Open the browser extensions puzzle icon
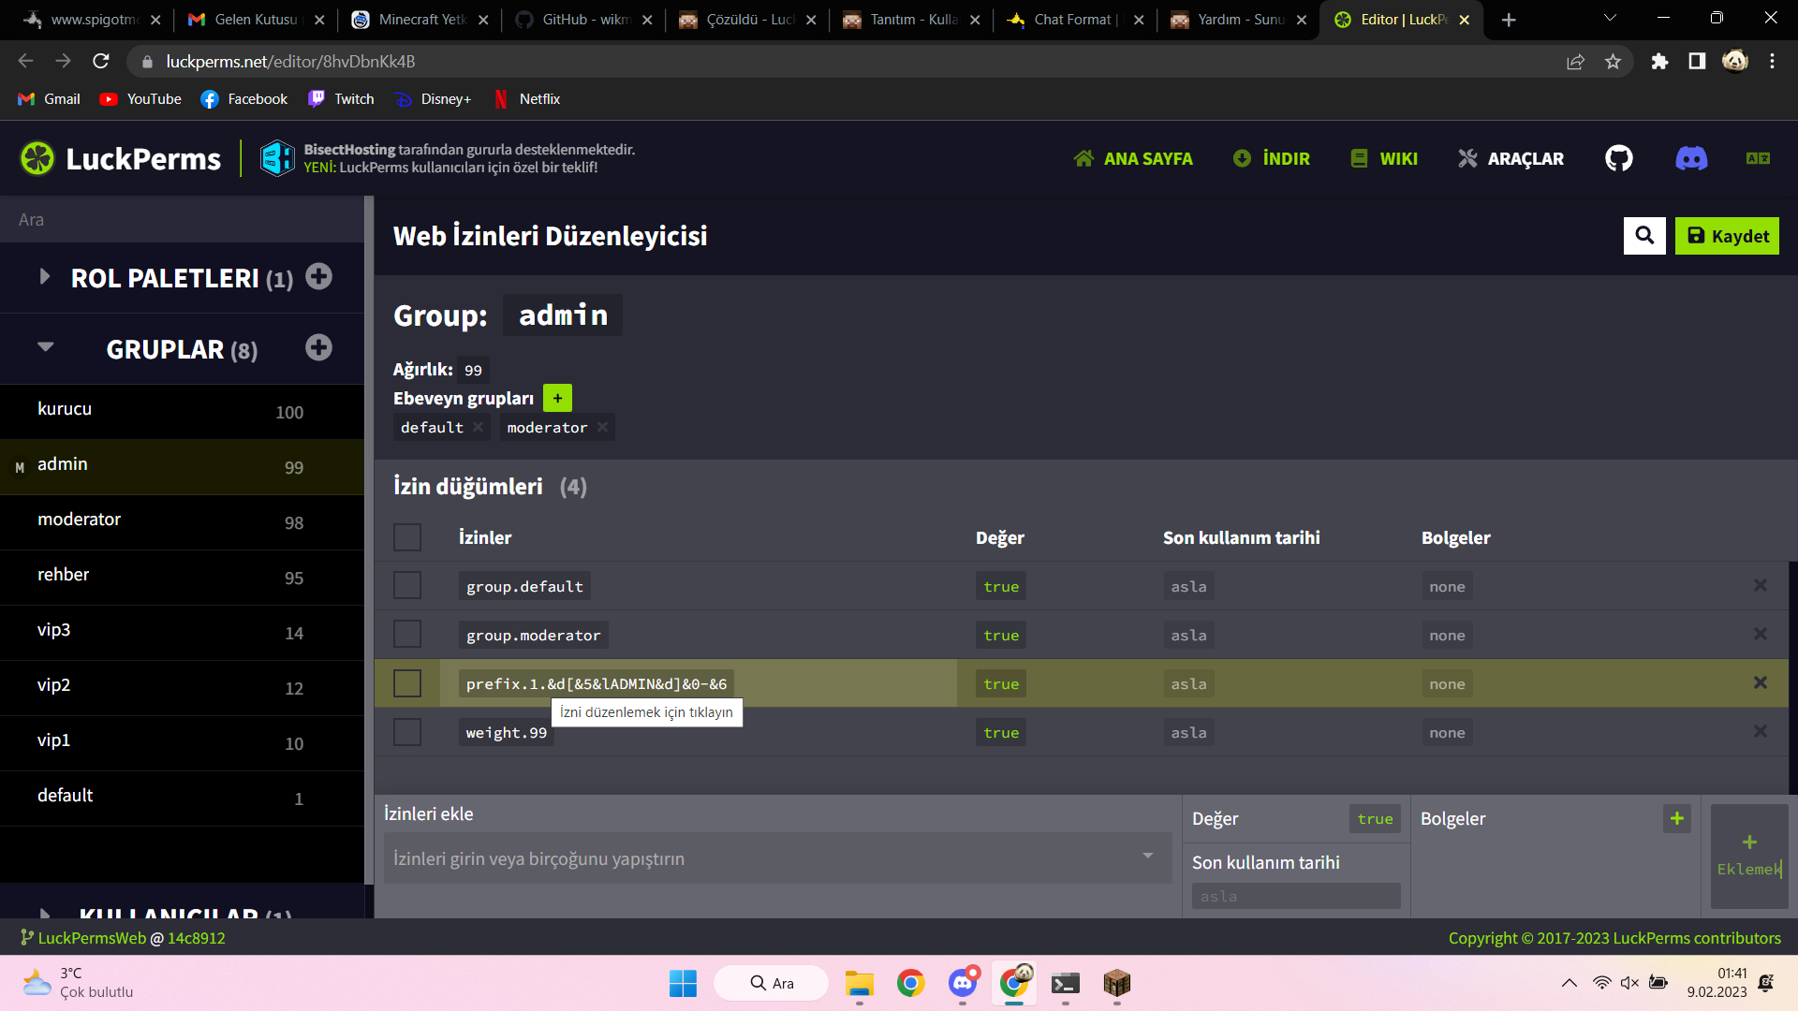The width and height of the screenshot is (1798, 1011). pos(1659,62)
